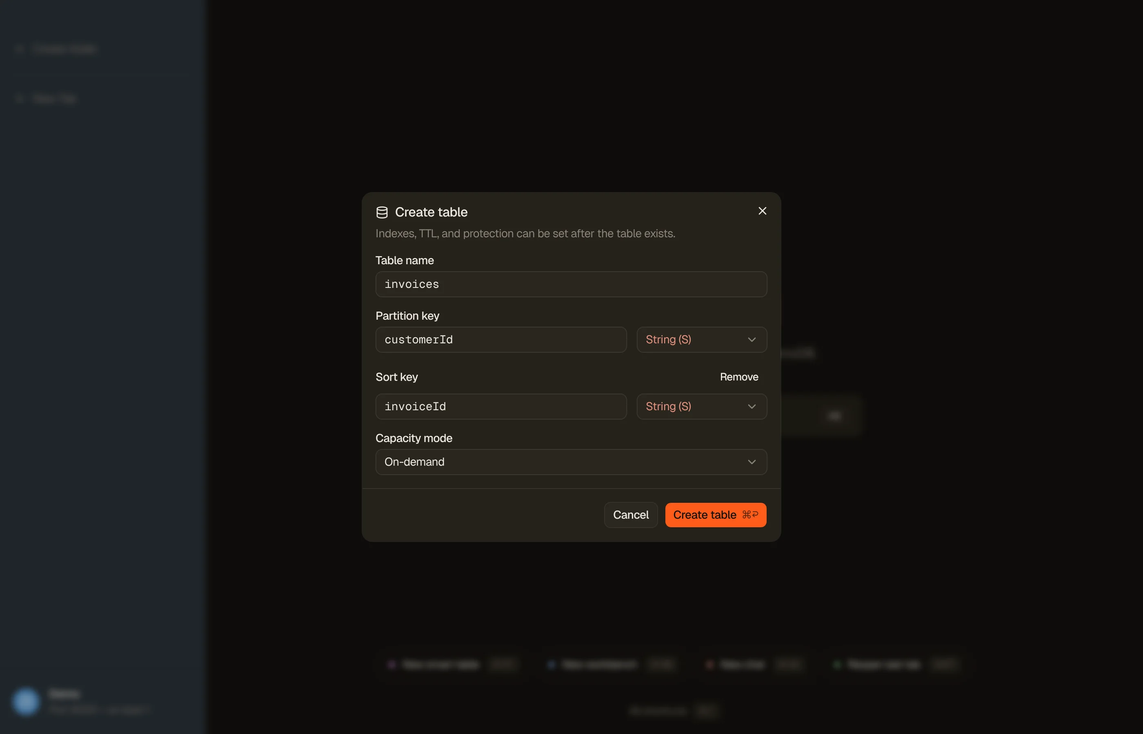Remove the sort key
The height and width of the screenshot is (734, 1143).
click(739, 376)
